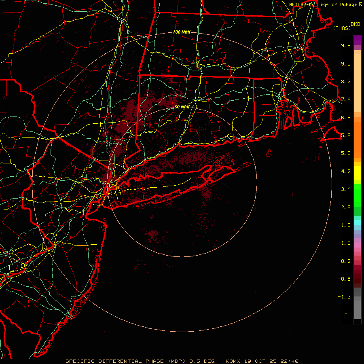Click the SPECIFIC DIFFERENTIAL PHASE (KDP) caption

tap(125, 361)
